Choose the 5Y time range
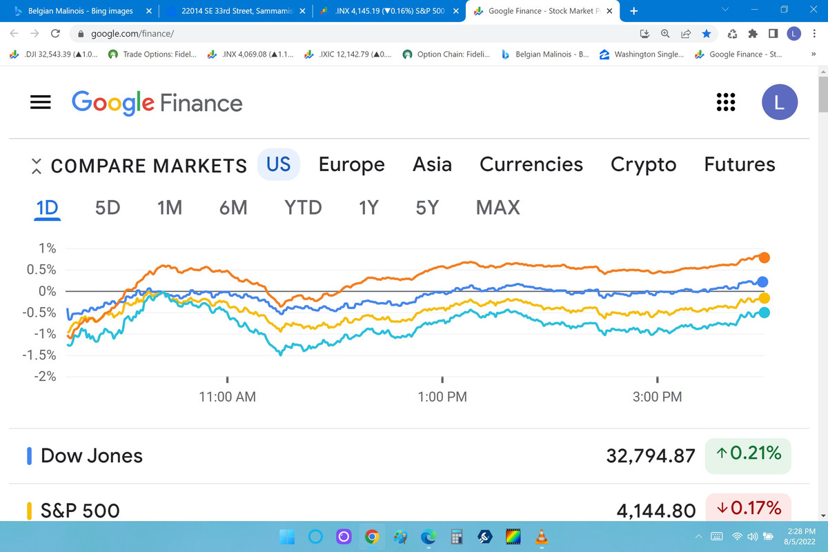Viewport: 828px width, 552px height. click(x=427, y=207)
